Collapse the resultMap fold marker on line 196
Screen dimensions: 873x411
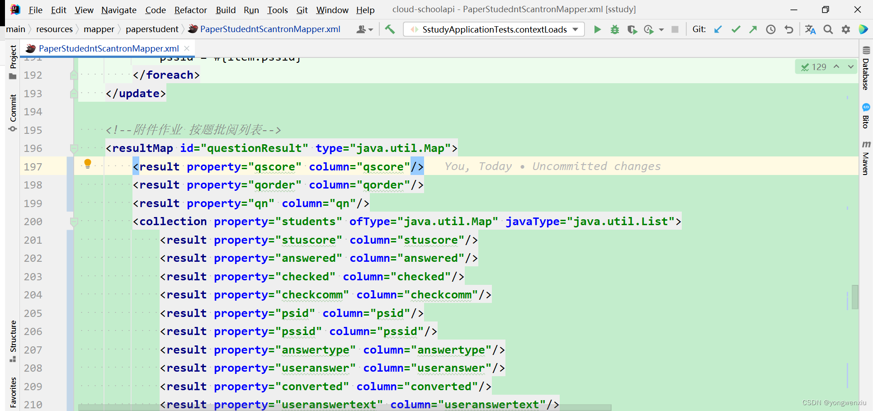coord(74,148)
